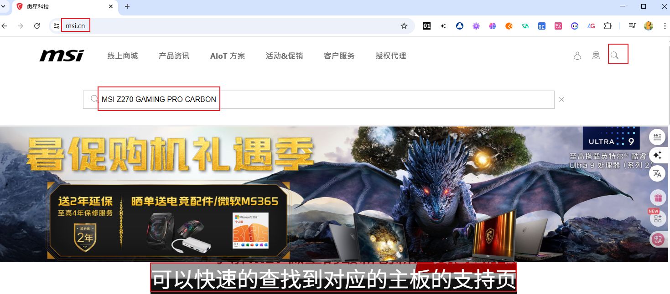View site information icon in address bar
Viewport: 670px width, 294px height.
coord(56,26)
